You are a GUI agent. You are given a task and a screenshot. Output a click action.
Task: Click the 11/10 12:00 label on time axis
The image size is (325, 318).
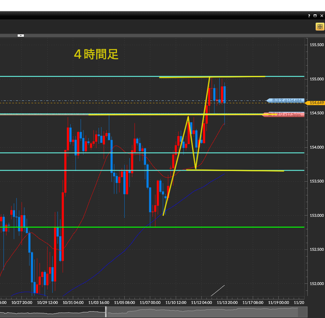point(176,302)
